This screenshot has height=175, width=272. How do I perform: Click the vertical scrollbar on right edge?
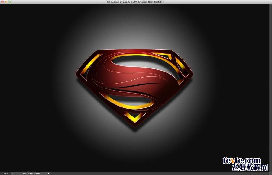pos(270,87)
